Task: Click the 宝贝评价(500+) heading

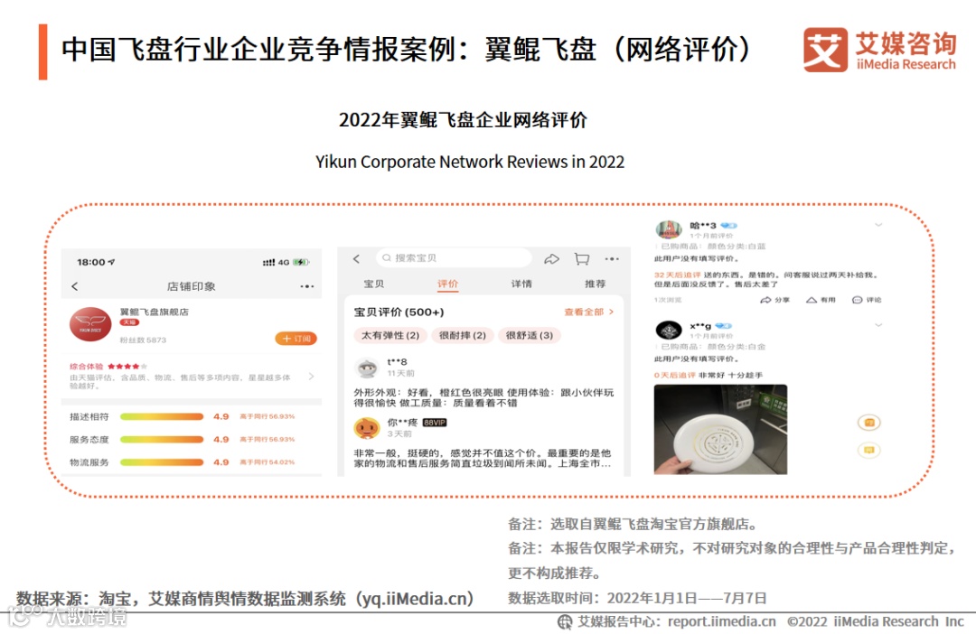Action: click(399, 312)
